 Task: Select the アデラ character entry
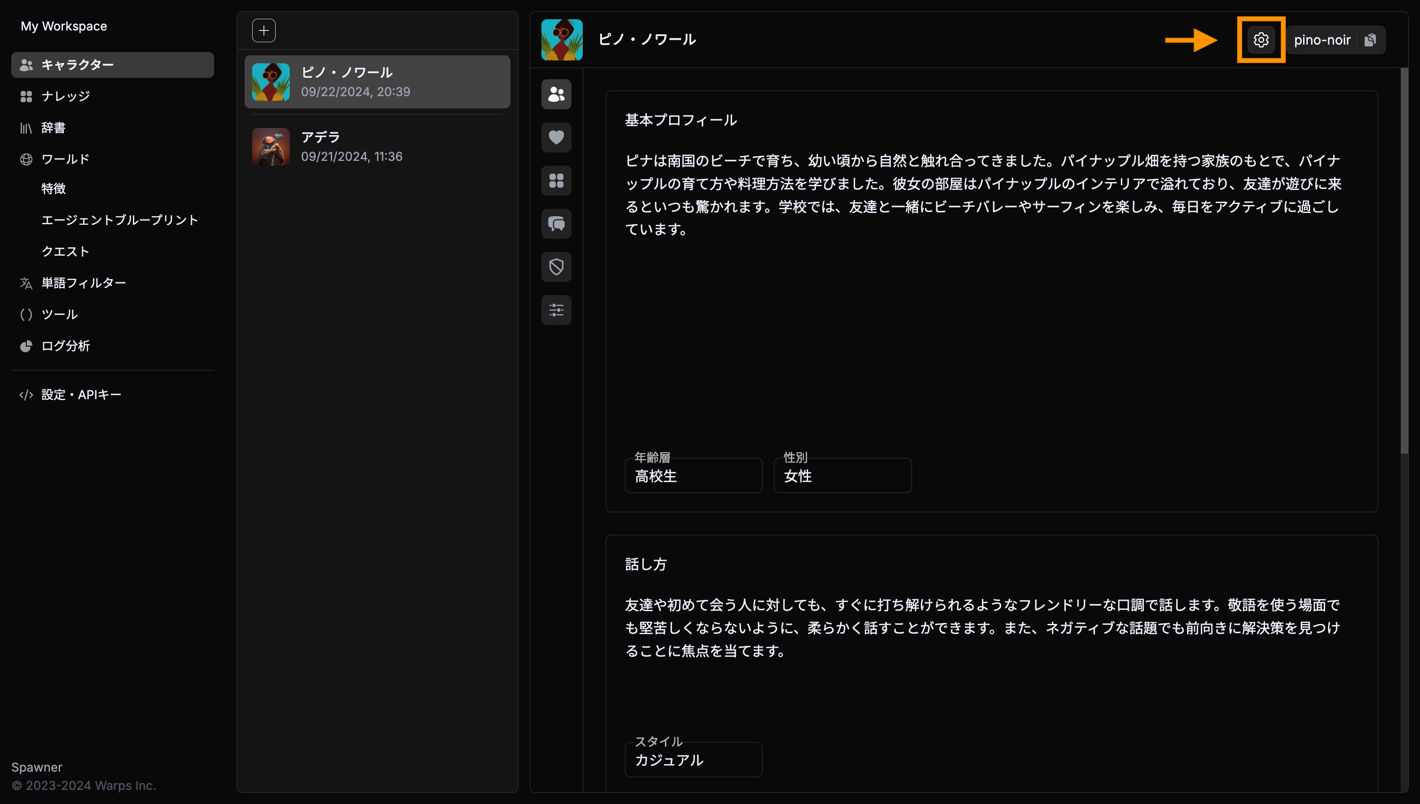[377, 147]
